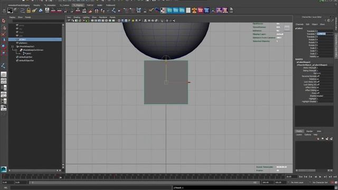Select the single perspective layout icon
Image resolution: width=338 pixels, height=190 pixels.
click(4, 74)
